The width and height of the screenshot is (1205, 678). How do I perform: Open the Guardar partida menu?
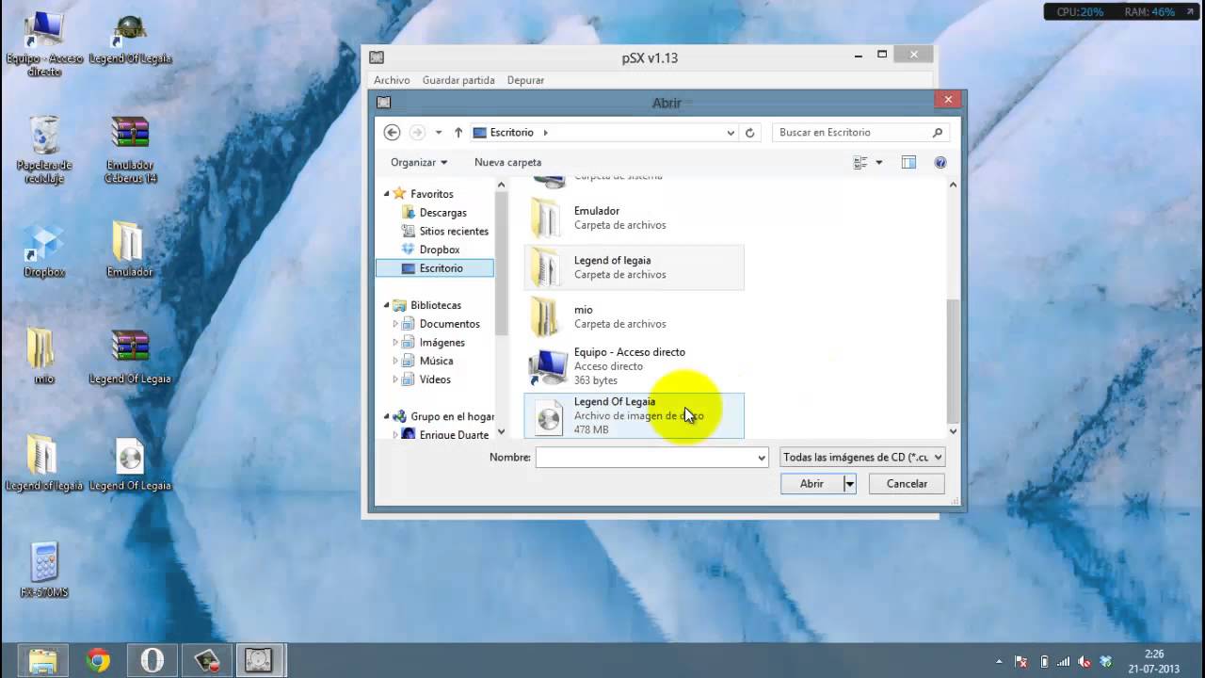[x=458, y=80]
